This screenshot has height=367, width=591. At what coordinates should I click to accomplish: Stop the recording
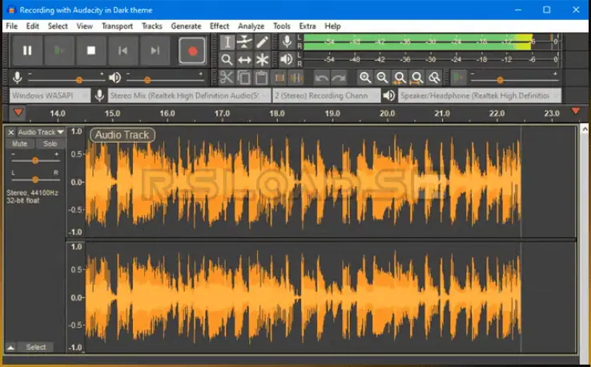90,50
